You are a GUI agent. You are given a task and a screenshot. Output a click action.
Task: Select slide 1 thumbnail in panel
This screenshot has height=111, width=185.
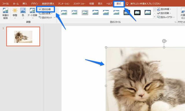point(23,36)
